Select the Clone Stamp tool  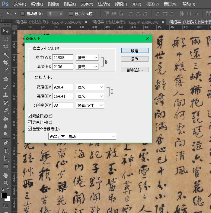pyautogui.click(x=6, y=95)
